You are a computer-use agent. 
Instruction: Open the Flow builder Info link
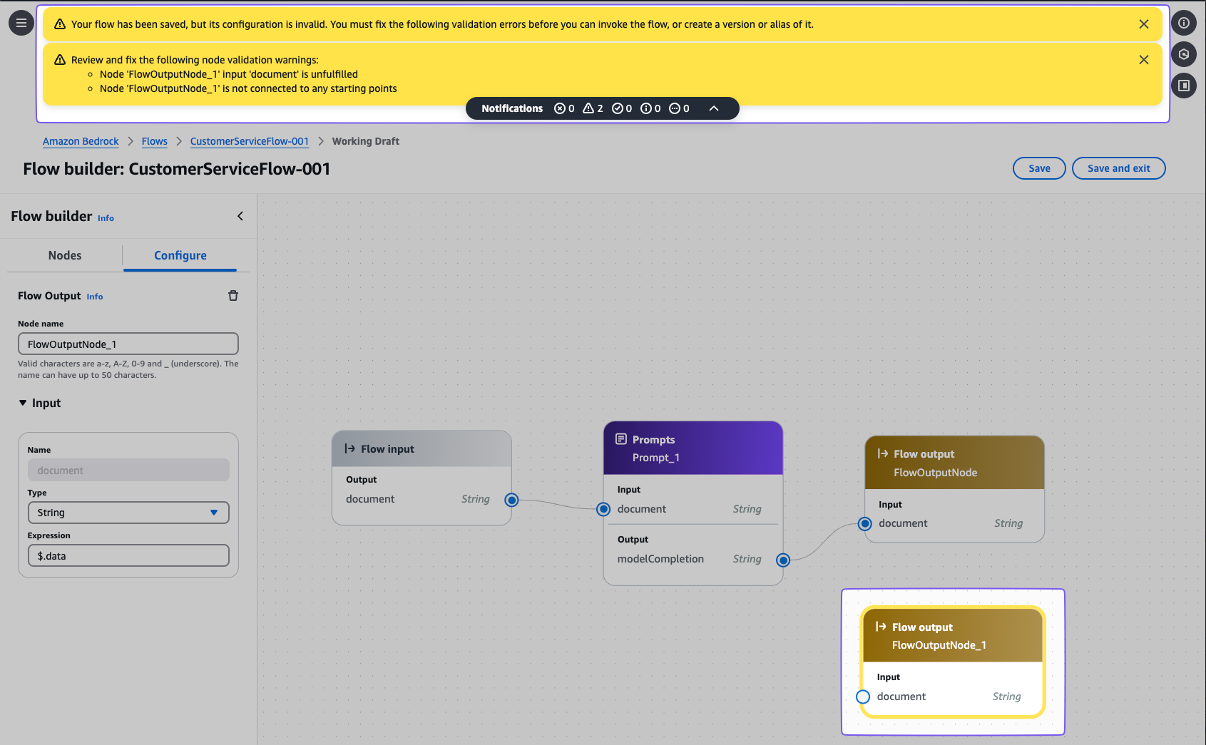pyautogui.click(x=106, y=218)
